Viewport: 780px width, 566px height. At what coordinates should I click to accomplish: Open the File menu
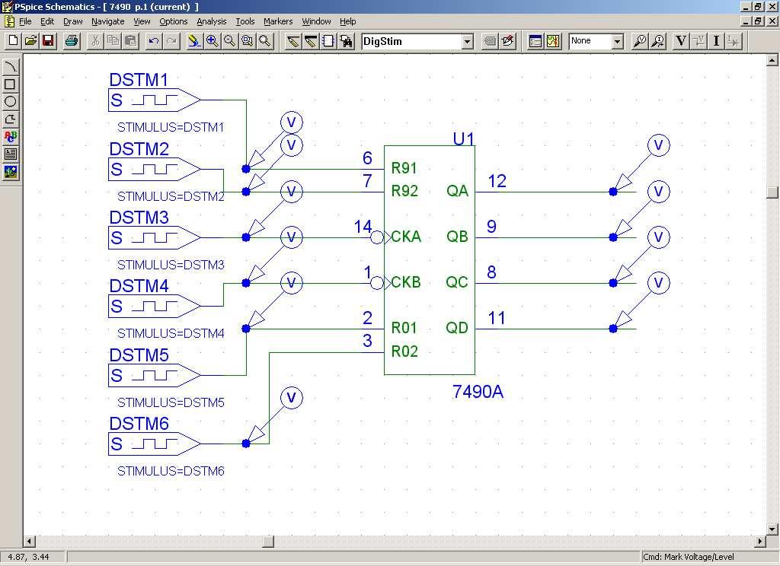pos(25,21)
